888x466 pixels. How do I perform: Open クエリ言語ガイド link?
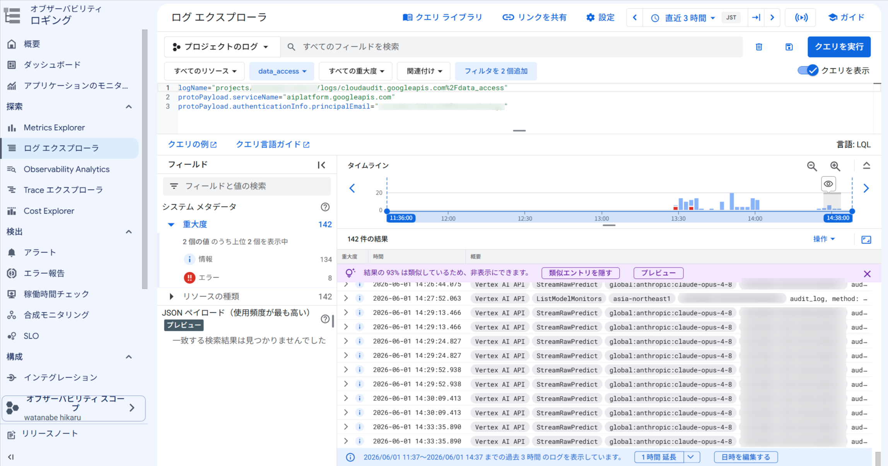(x=273, y=144)
